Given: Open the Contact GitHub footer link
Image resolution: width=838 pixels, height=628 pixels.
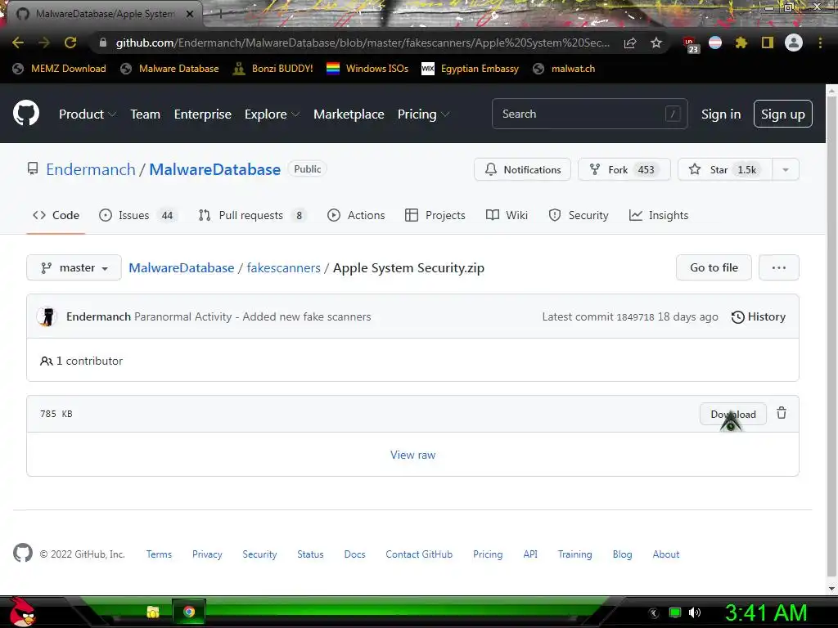Looking at the screenshot, I should coord(419,554).
